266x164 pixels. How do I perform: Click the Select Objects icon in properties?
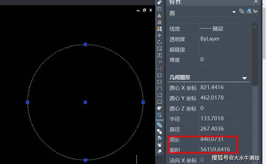pyautogui.click(x=249, y=11)
